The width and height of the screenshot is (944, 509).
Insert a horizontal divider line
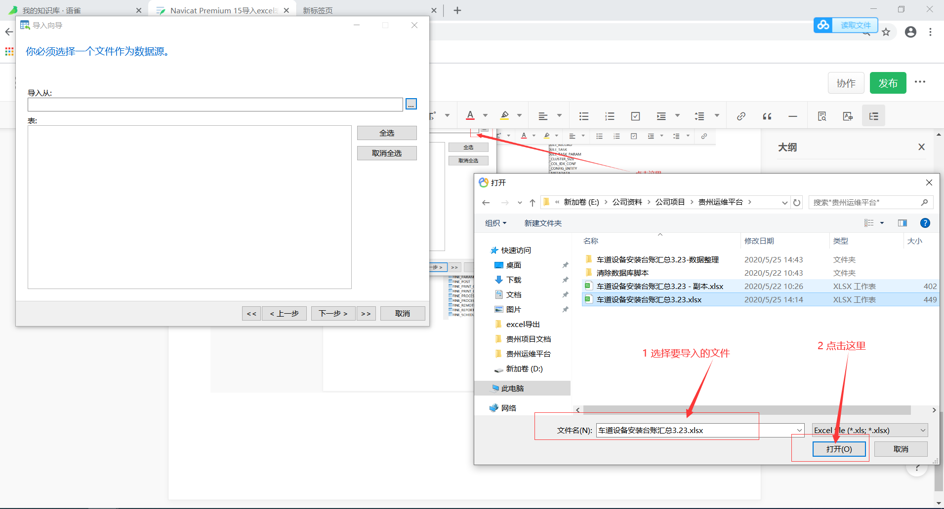coord(793,116)
